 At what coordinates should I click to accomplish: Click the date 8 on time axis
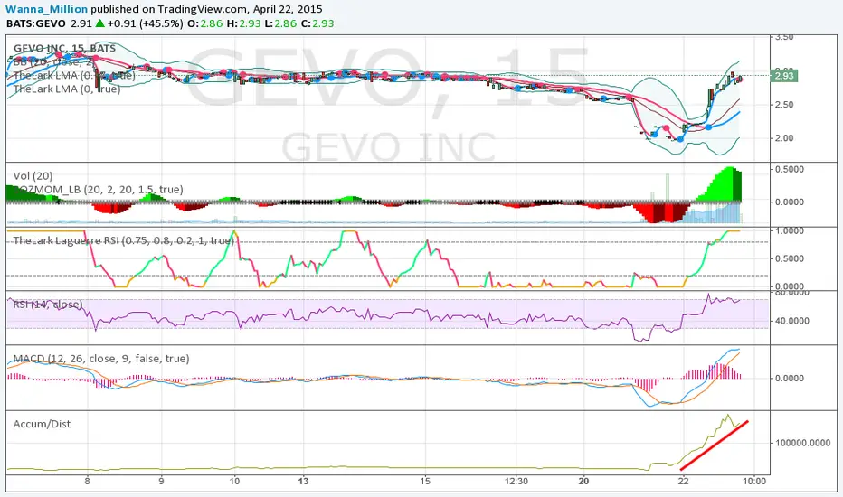[x=87, y=481]
